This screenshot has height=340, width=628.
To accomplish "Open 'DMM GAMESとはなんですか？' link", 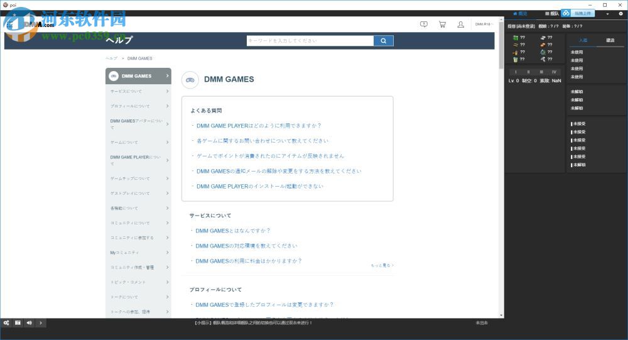I will pyautogui.click(x=233, y=231).
